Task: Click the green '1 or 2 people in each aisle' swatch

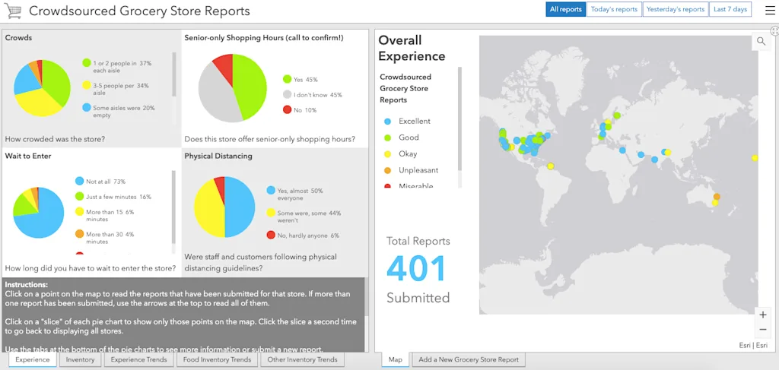Action: 87,63
